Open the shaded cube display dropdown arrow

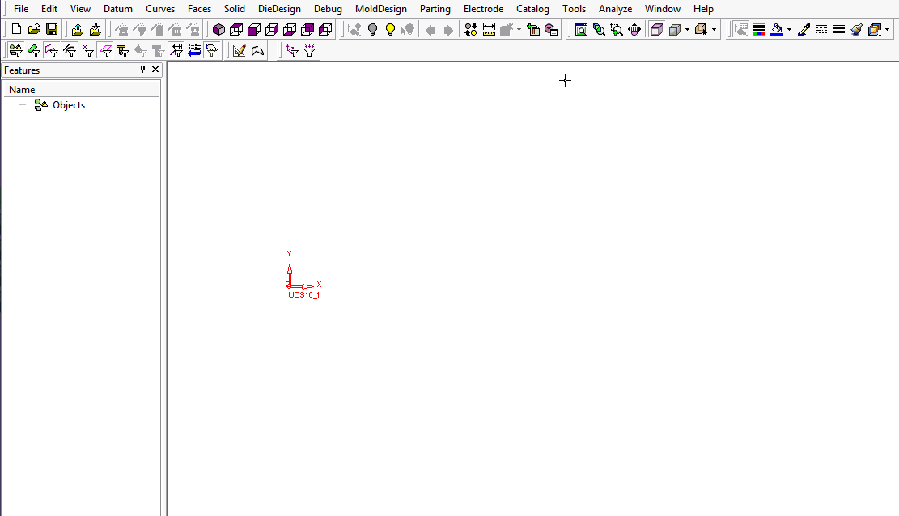(x=687, y=30)
